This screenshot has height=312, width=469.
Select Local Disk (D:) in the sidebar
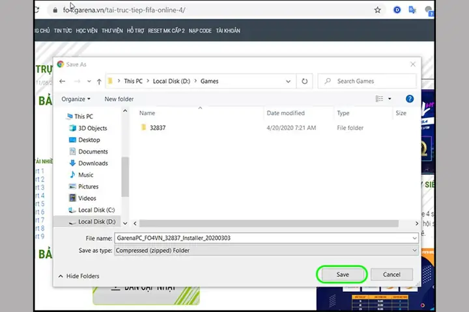click(x=92, y=222)
